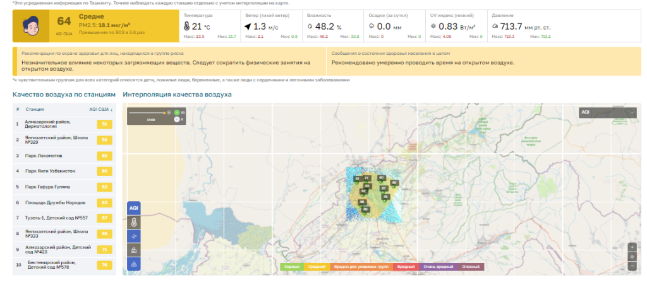The width and height of the screenshot is (647, 285).
Task: Click the time slider on the map
Action: 149,112
